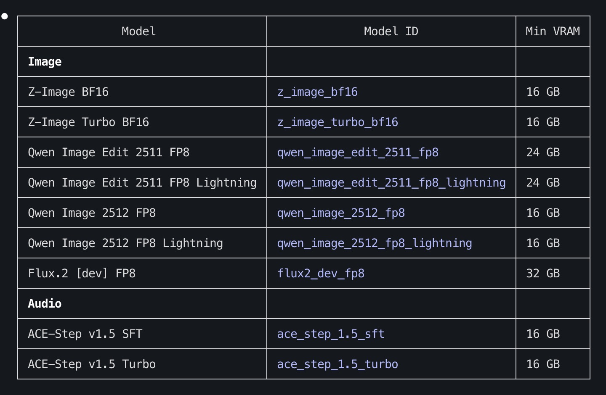Open the z_image_bf16 model link
This screenshot has height=395, width=606.
coord(317,92)
